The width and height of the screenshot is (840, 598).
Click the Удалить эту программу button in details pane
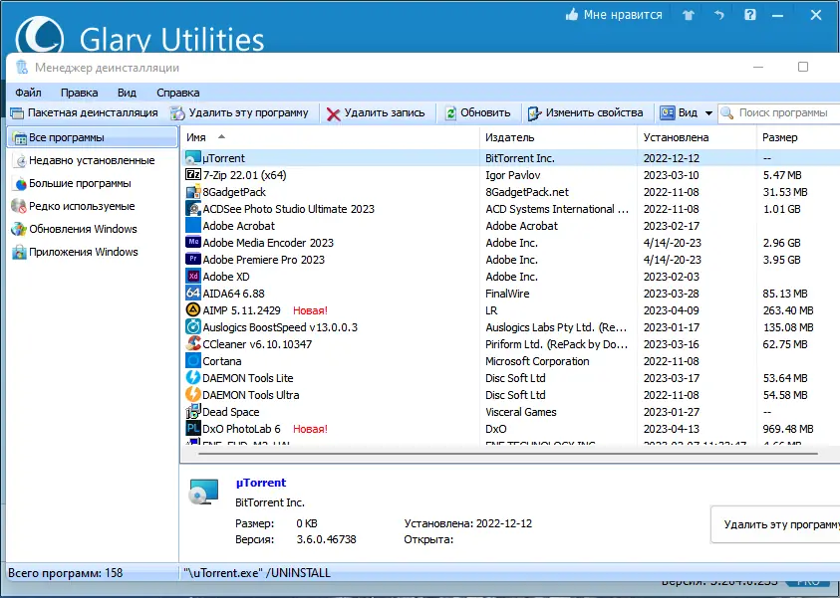(x=775, y=524)
